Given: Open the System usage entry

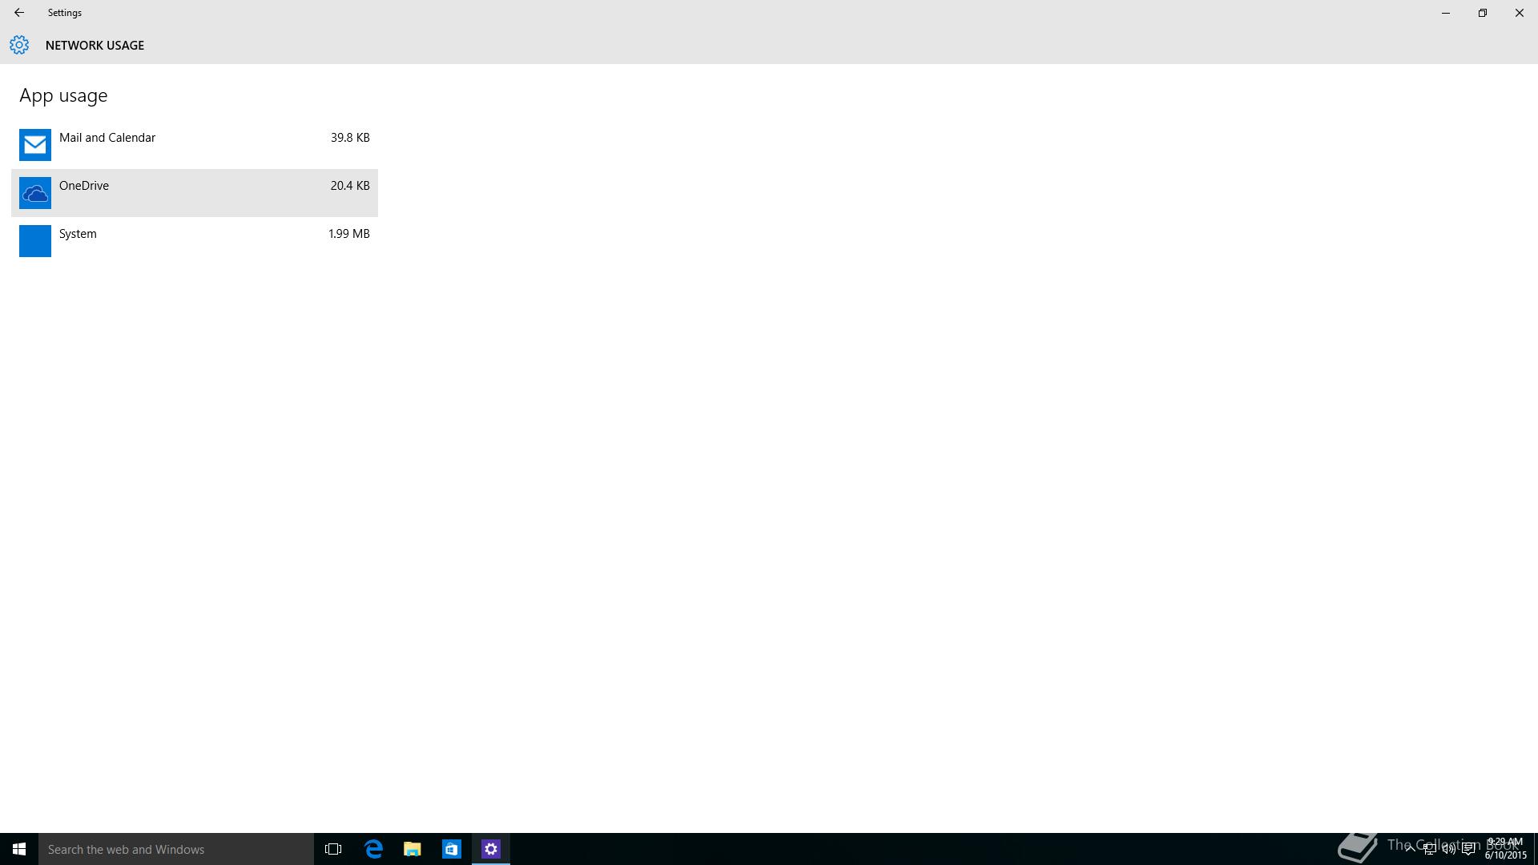Looking at the screenshot, I should pyautogui.click(x=195, y=241).
